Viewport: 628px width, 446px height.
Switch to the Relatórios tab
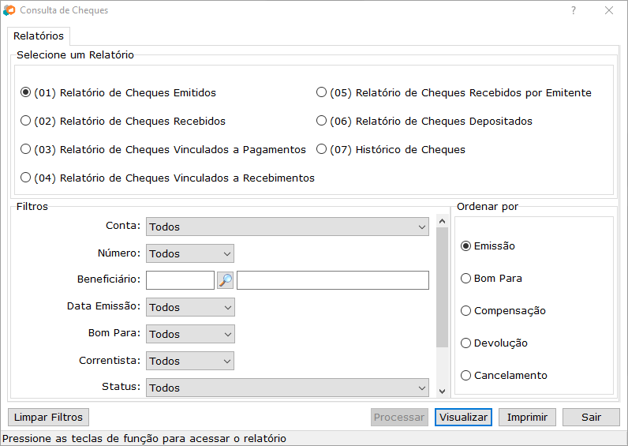point(39,36)
